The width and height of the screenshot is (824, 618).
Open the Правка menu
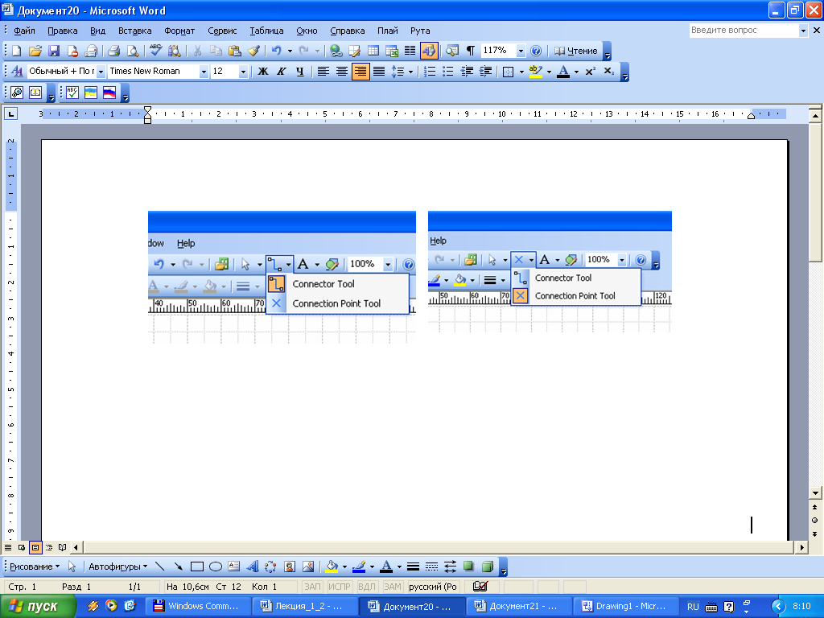coord(63,31)
